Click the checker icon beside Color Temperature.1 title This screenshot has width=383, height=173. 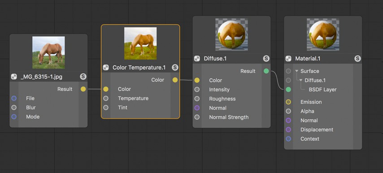106,68
